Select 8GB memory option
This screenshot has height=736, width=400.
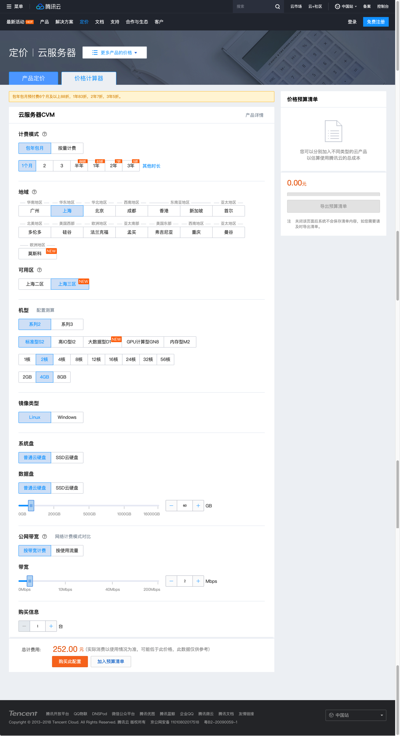pyautogui.click(x=62, y=377)
